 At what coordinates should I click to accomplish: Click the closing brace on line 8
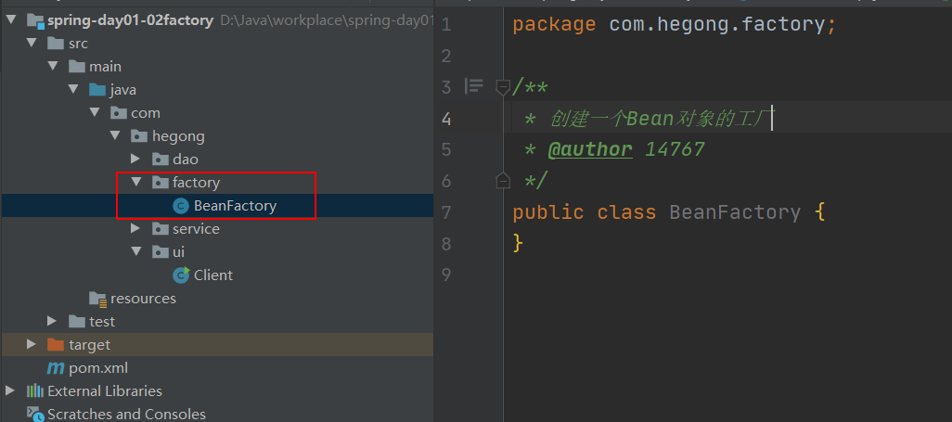point(518,244)
